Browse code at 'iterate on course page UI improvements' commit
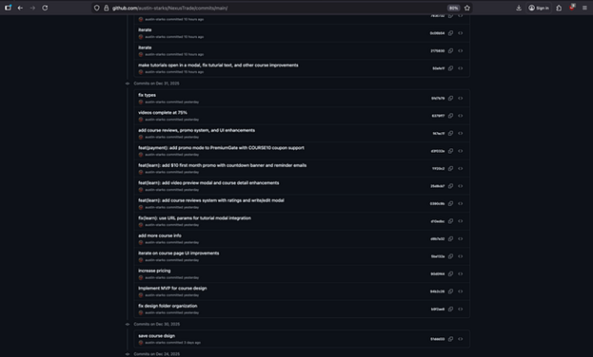Screen dimensions: 593x357 pos(461,256)
